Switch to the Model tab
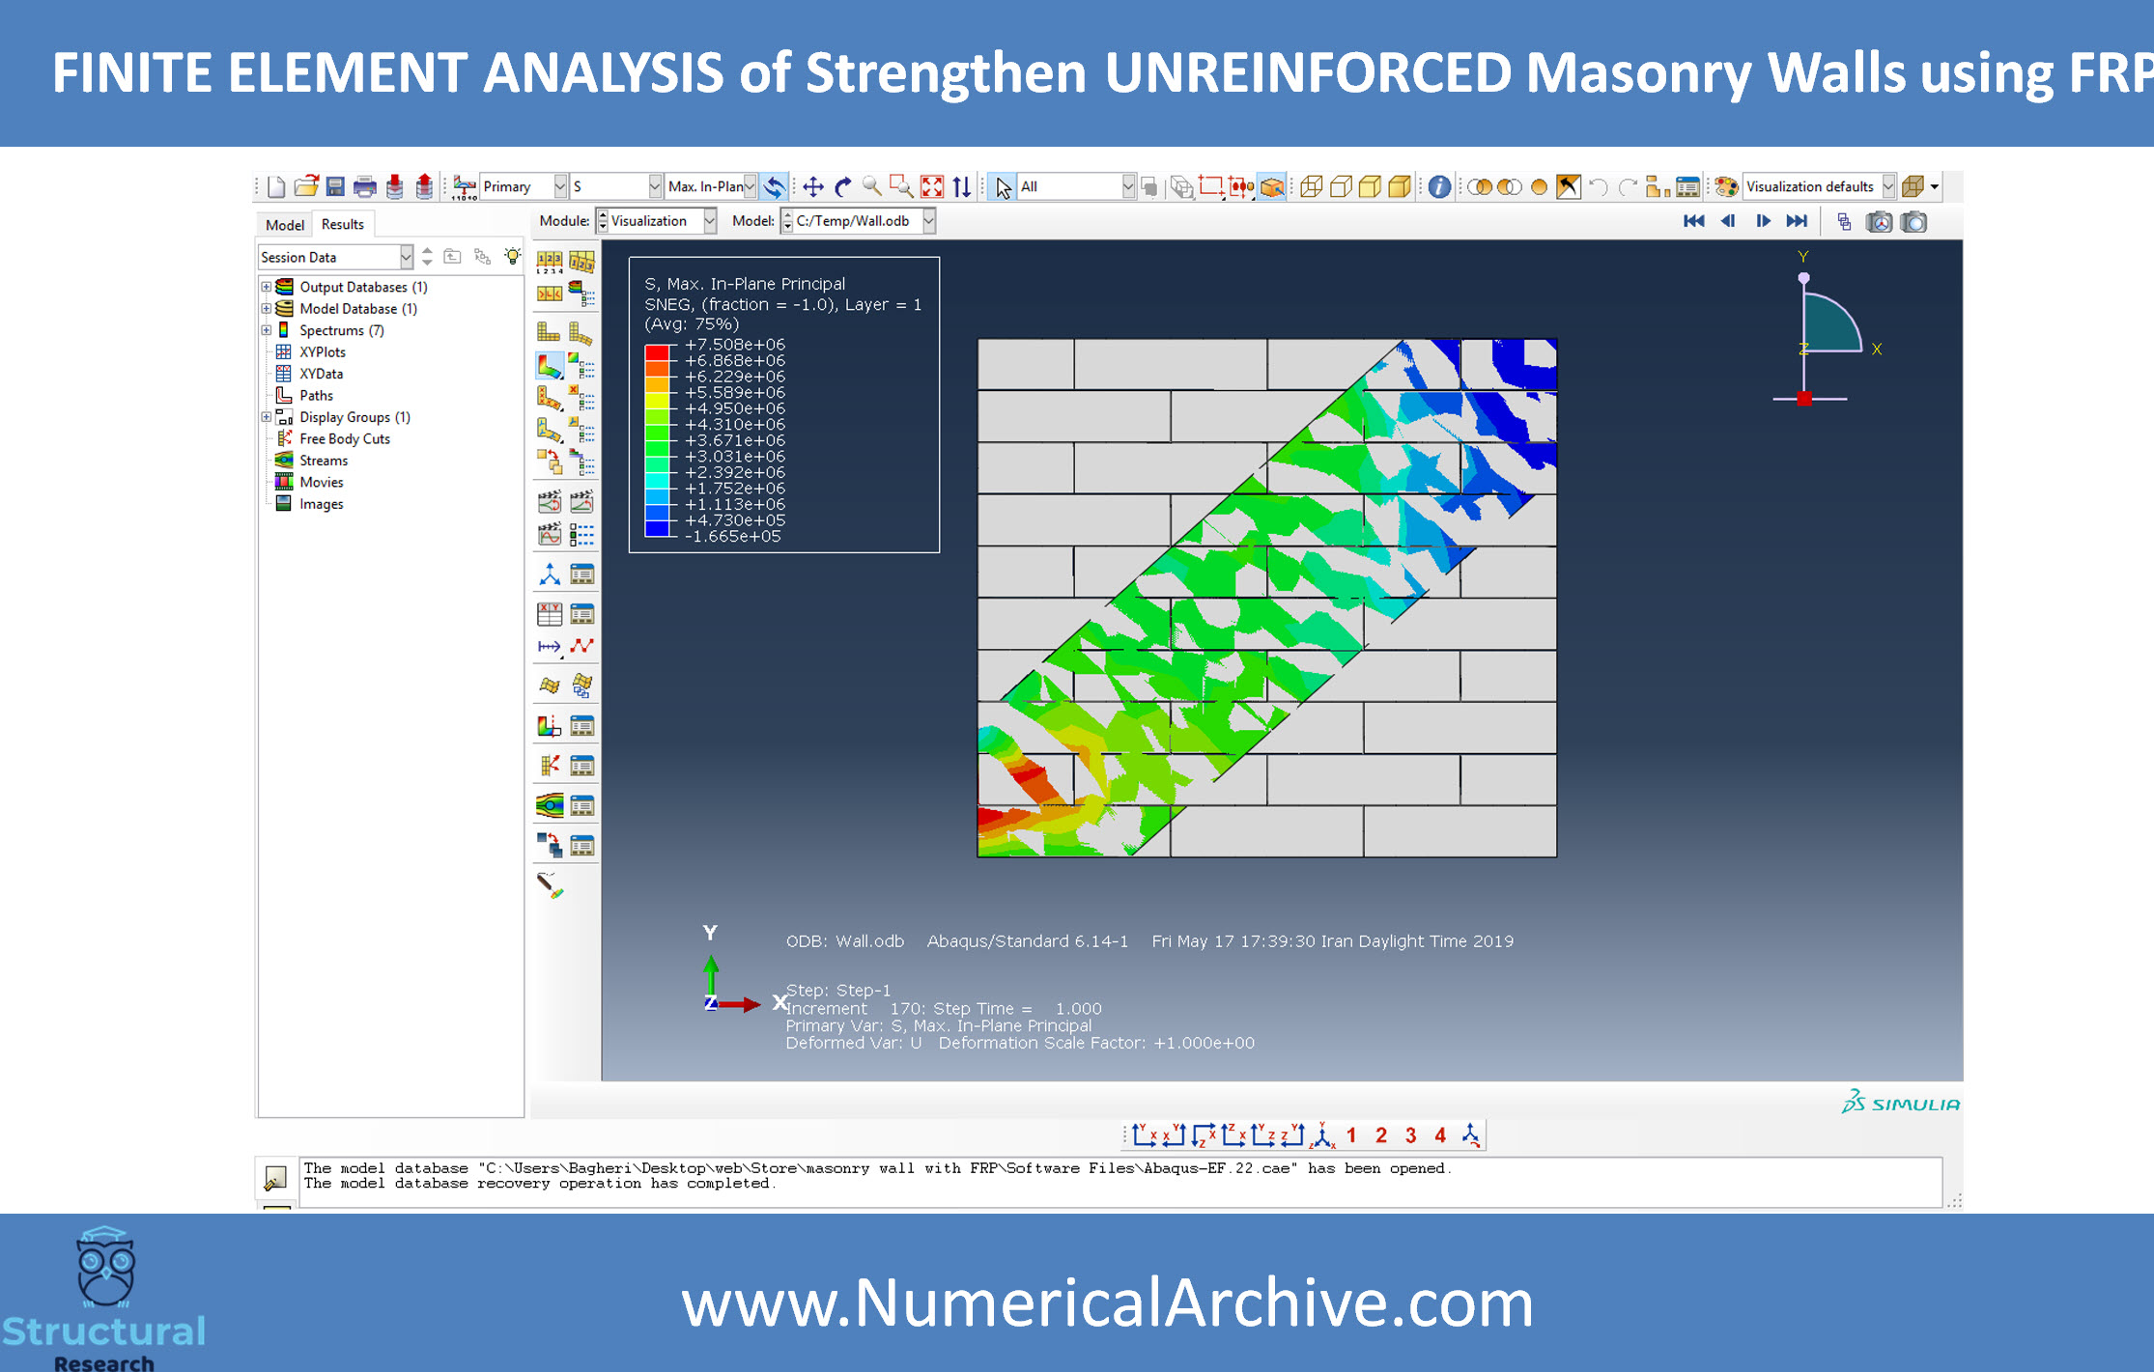The image size is (2154, 1372). (x=284, y=224)
